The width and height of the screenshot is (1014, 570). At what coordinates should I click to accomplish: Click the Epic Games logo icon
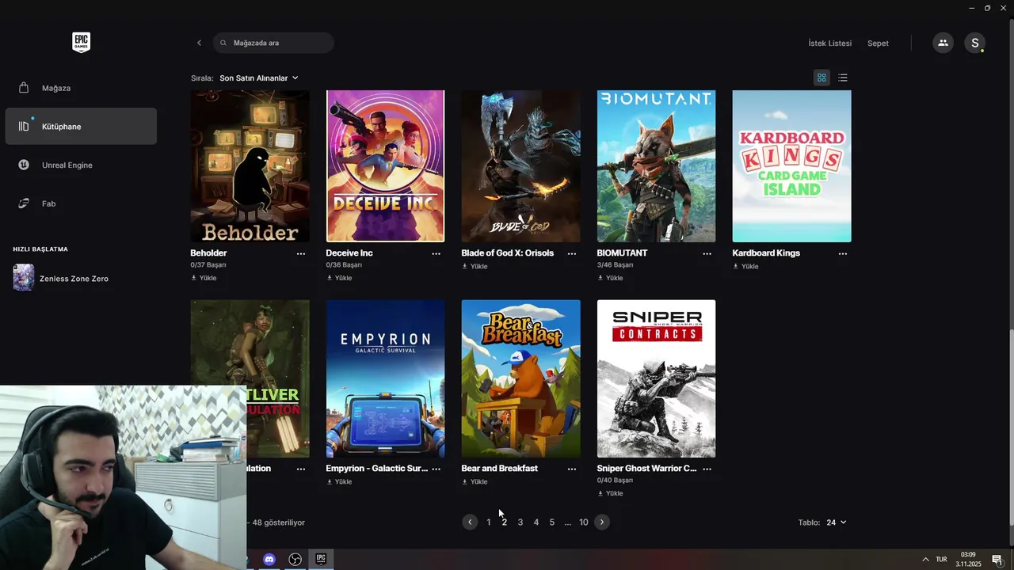click(x=81, y=43)
